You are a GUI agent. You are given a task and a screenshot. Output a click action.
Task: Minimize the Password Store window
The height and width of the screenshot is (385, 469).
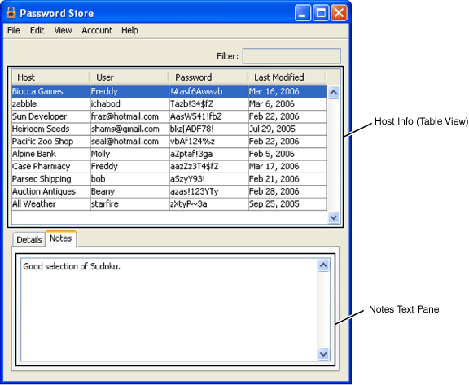click(303, 13)
